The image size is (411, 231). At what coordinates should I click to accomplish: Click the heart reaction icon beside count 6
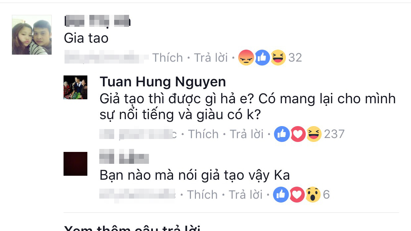click(x=297, y=195)
